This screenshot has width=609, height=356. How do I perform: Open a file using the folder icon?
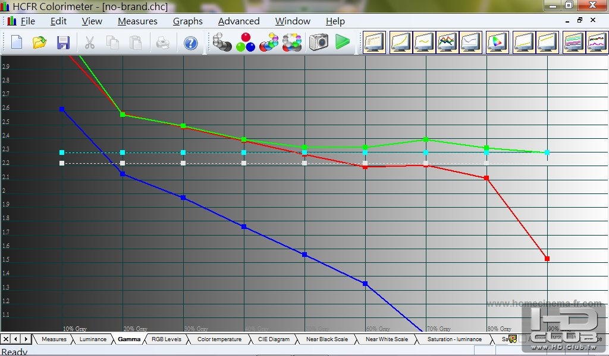tap(39, 42)
